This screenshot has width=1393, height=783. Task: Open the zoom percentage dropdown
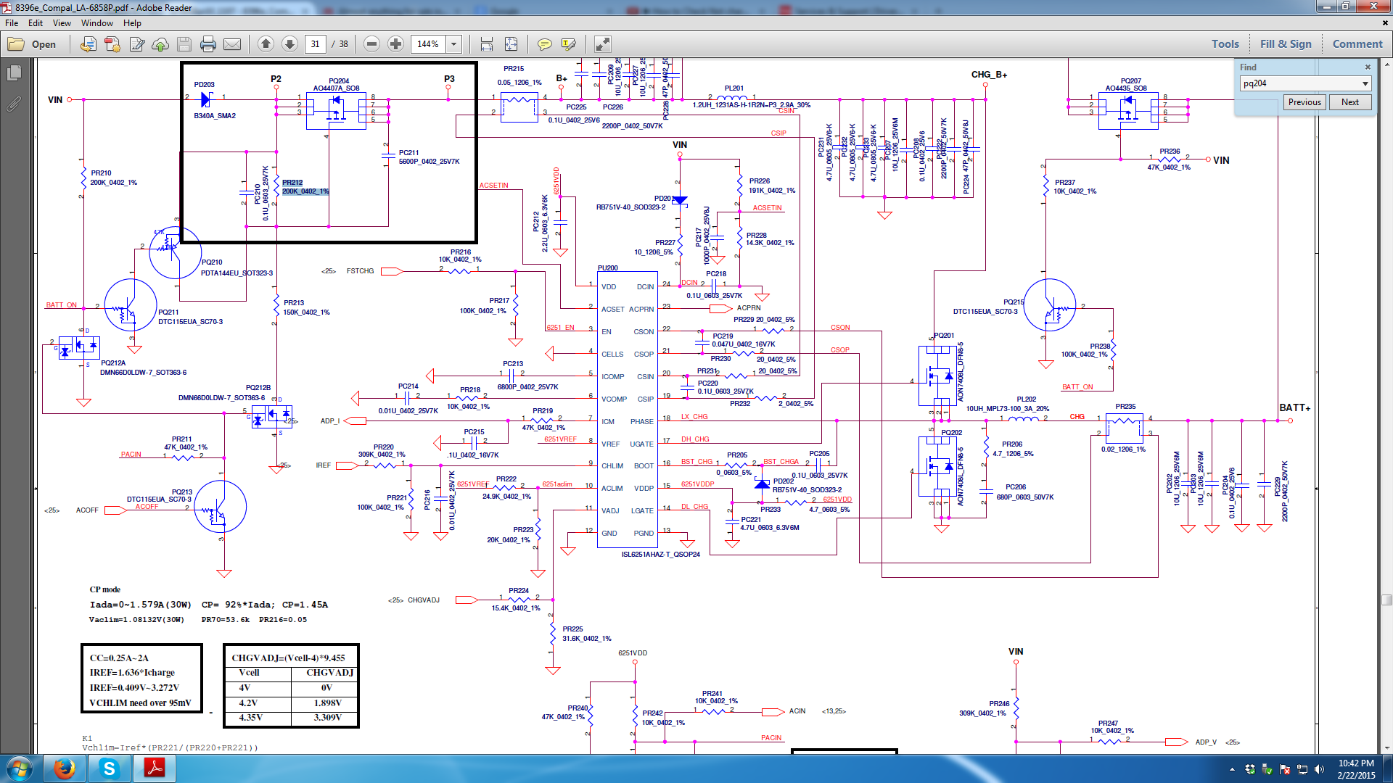454,44
